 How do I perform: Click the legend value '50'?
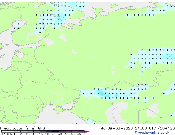[x=86, y=134]
